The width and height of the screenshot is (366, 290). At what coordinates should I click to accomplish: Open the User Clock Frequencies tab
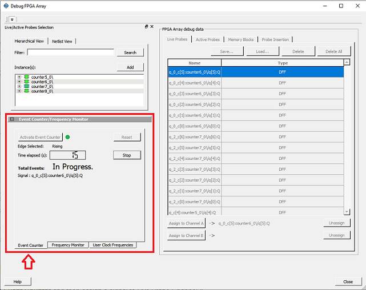pos(112,245)
